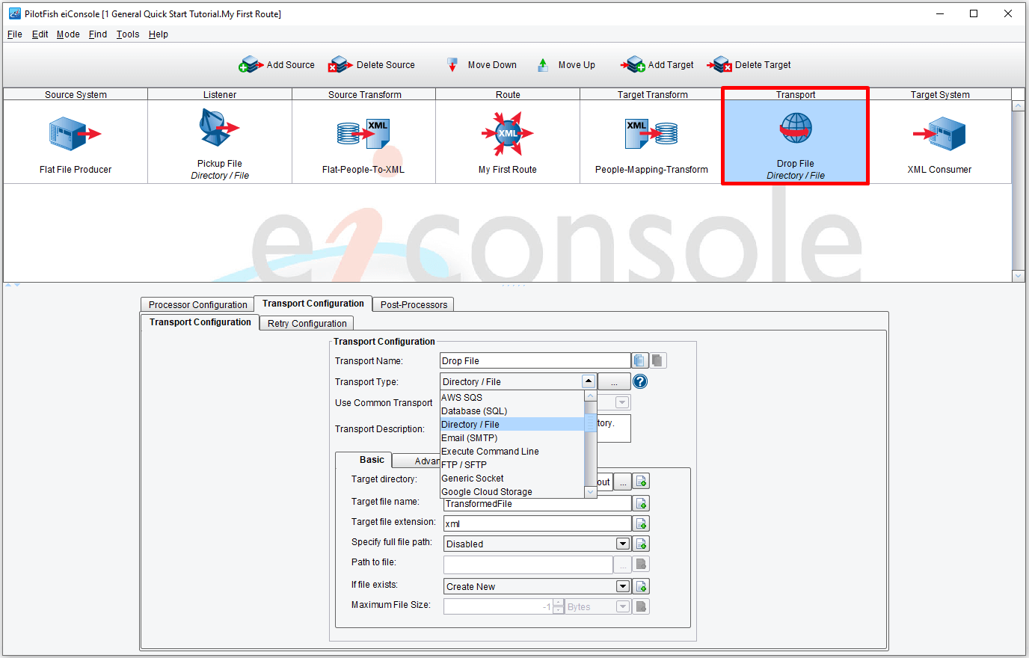Open the People-Mapping-Transform target transform
1029x658 pixels.
point(651,143)
